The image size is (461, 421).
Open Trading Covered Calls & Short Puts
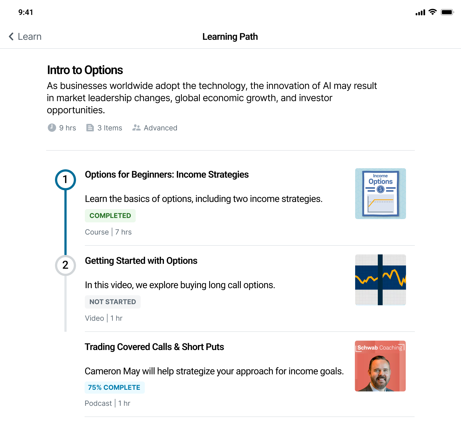point(154,347)
